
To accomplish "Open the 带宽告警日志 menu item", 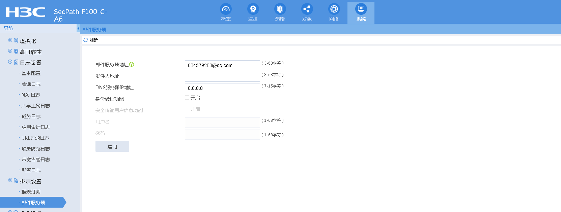I will [36, 160].
